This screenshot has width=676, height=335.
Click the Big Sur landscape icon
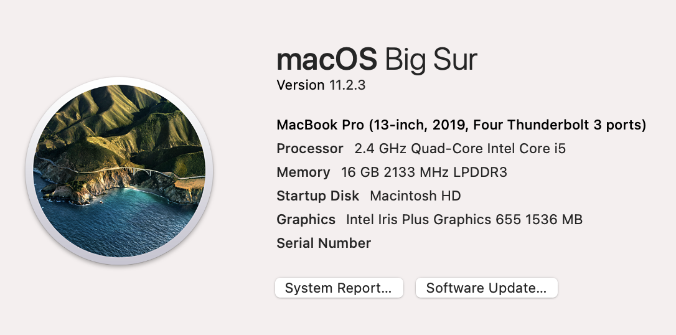pos(119,172)
